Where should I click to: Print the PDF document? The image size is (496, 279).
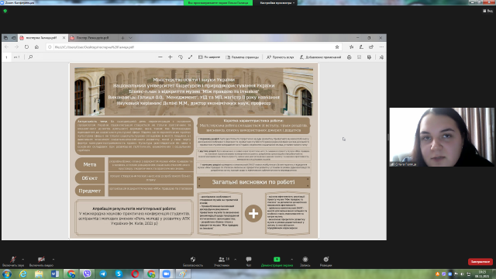350,57
